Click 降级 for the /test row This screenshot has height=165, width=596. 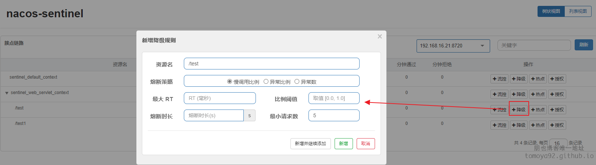519,110
